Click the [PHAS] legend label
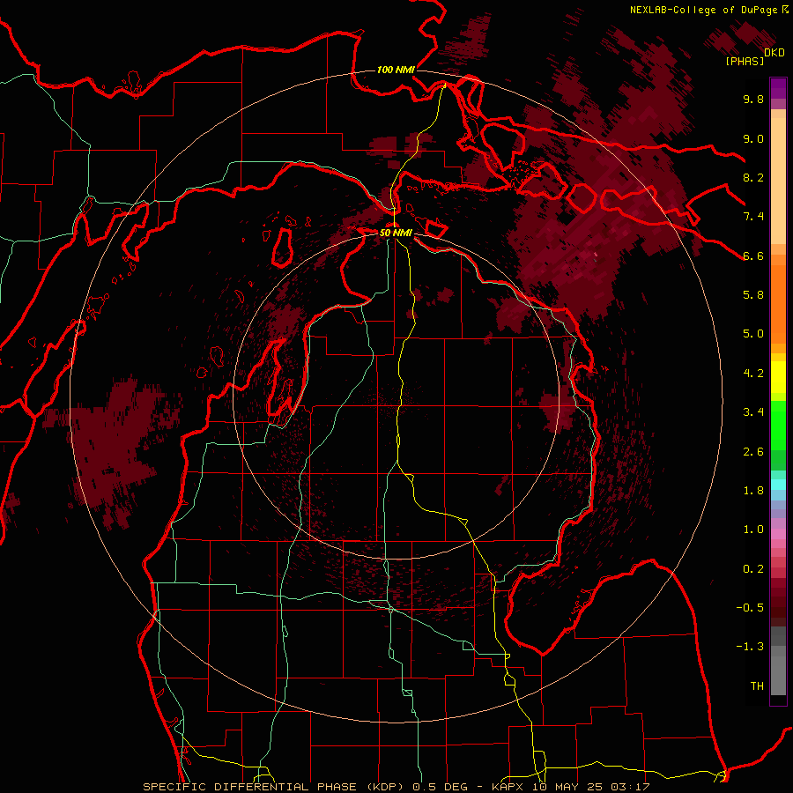 point(745,62)
